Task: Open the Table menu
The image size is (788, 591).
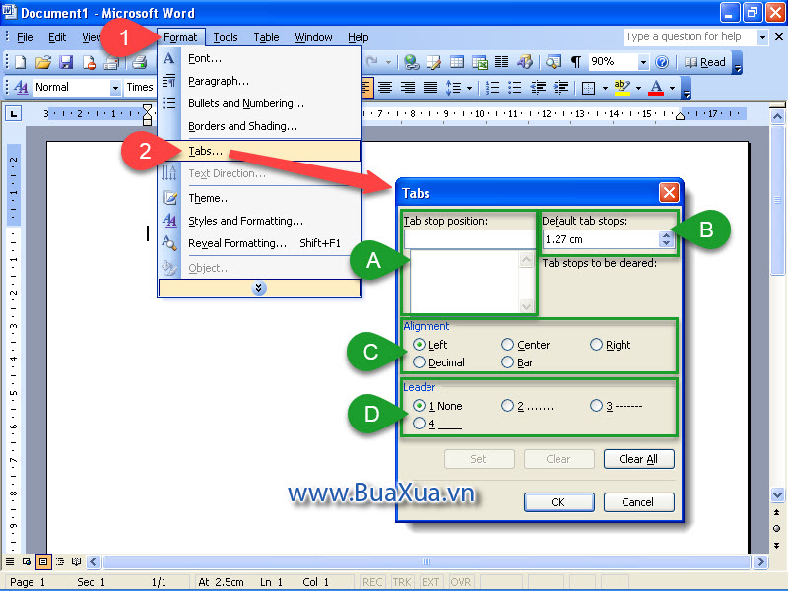Action: pos(266,37)
